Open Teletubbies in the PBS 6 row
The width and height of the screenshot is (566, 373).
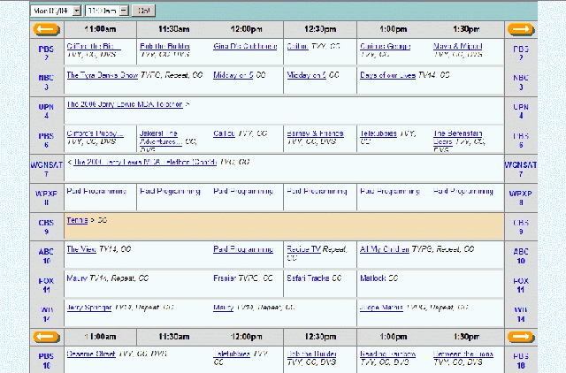(379, 133)
